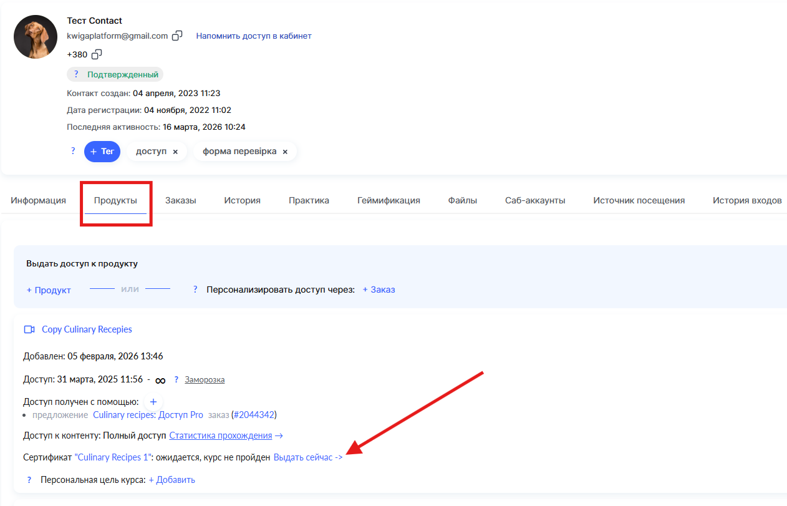Switch to the Информация tab

click(x=38, y=200)
